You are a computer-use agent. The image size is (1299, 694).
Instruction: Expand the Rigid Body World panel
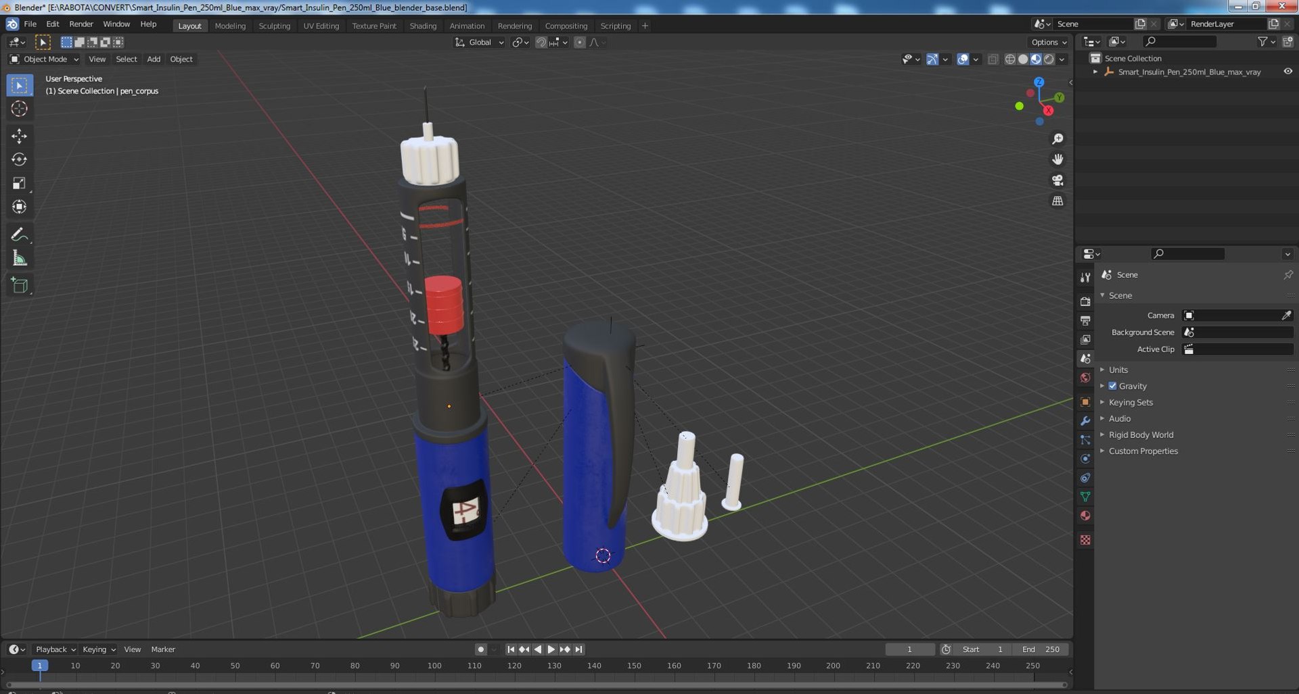[1141, 435]
